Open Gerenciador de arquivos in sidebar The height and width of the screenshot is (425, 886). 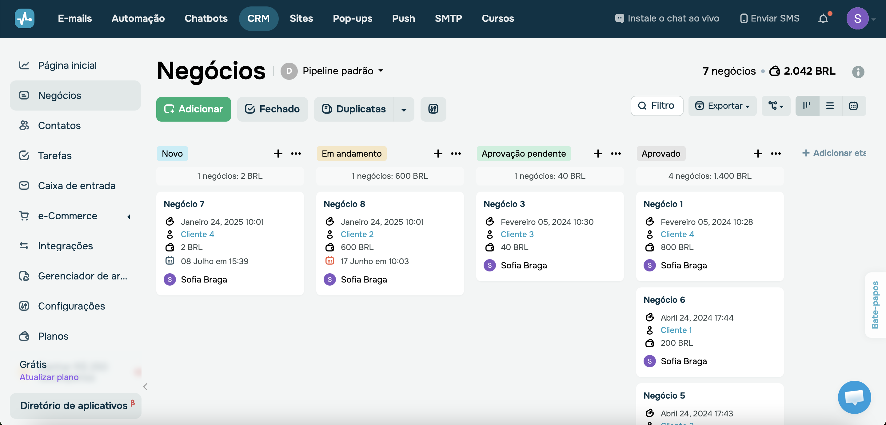(x=75, y=276)
